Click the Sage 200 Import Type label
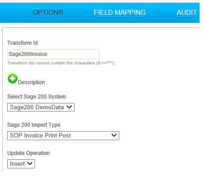This screenshot has width=204, height=176. click(x=34, y=125)
